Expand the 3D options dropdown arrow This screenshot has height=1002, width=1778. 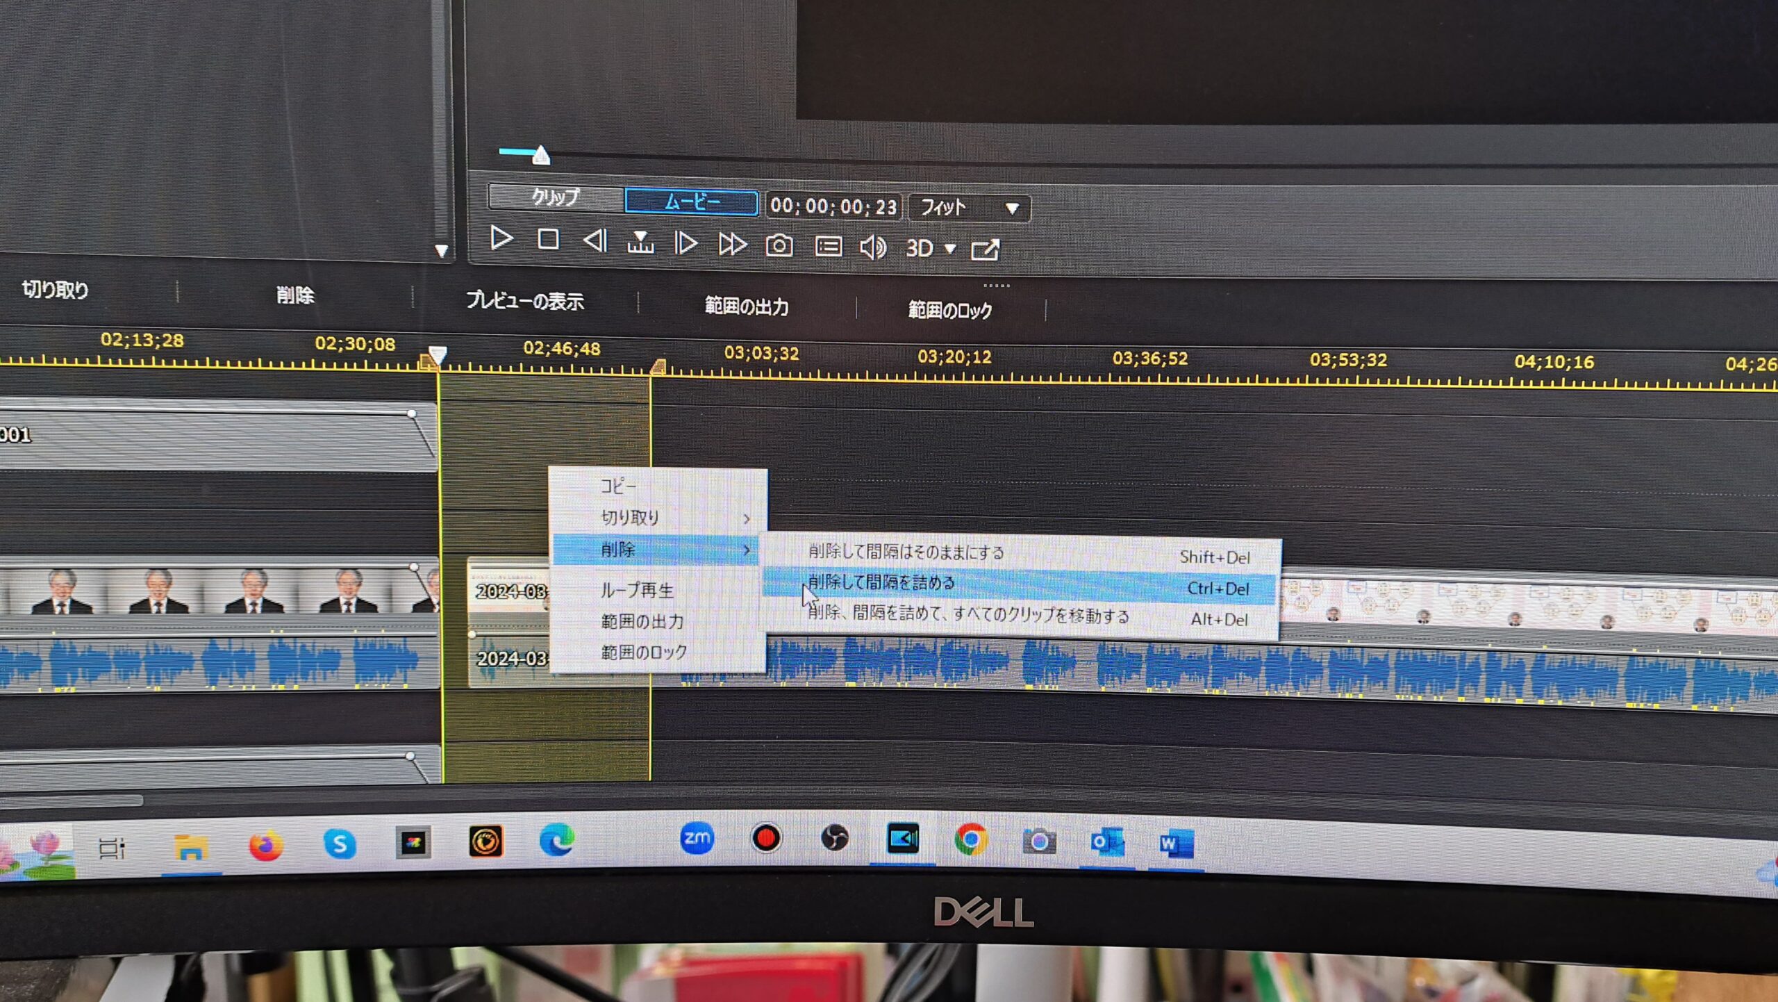[950, 248]
